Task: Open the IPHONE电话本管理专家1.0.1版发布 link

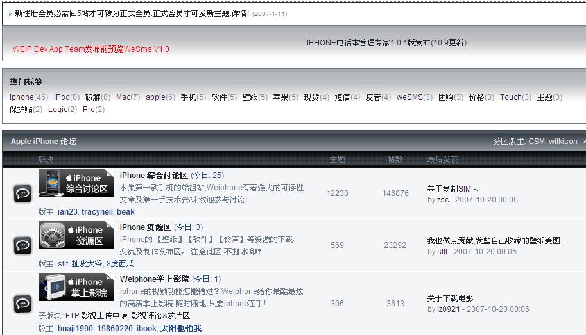Action: pyautogui.click(x=386, y=42)
